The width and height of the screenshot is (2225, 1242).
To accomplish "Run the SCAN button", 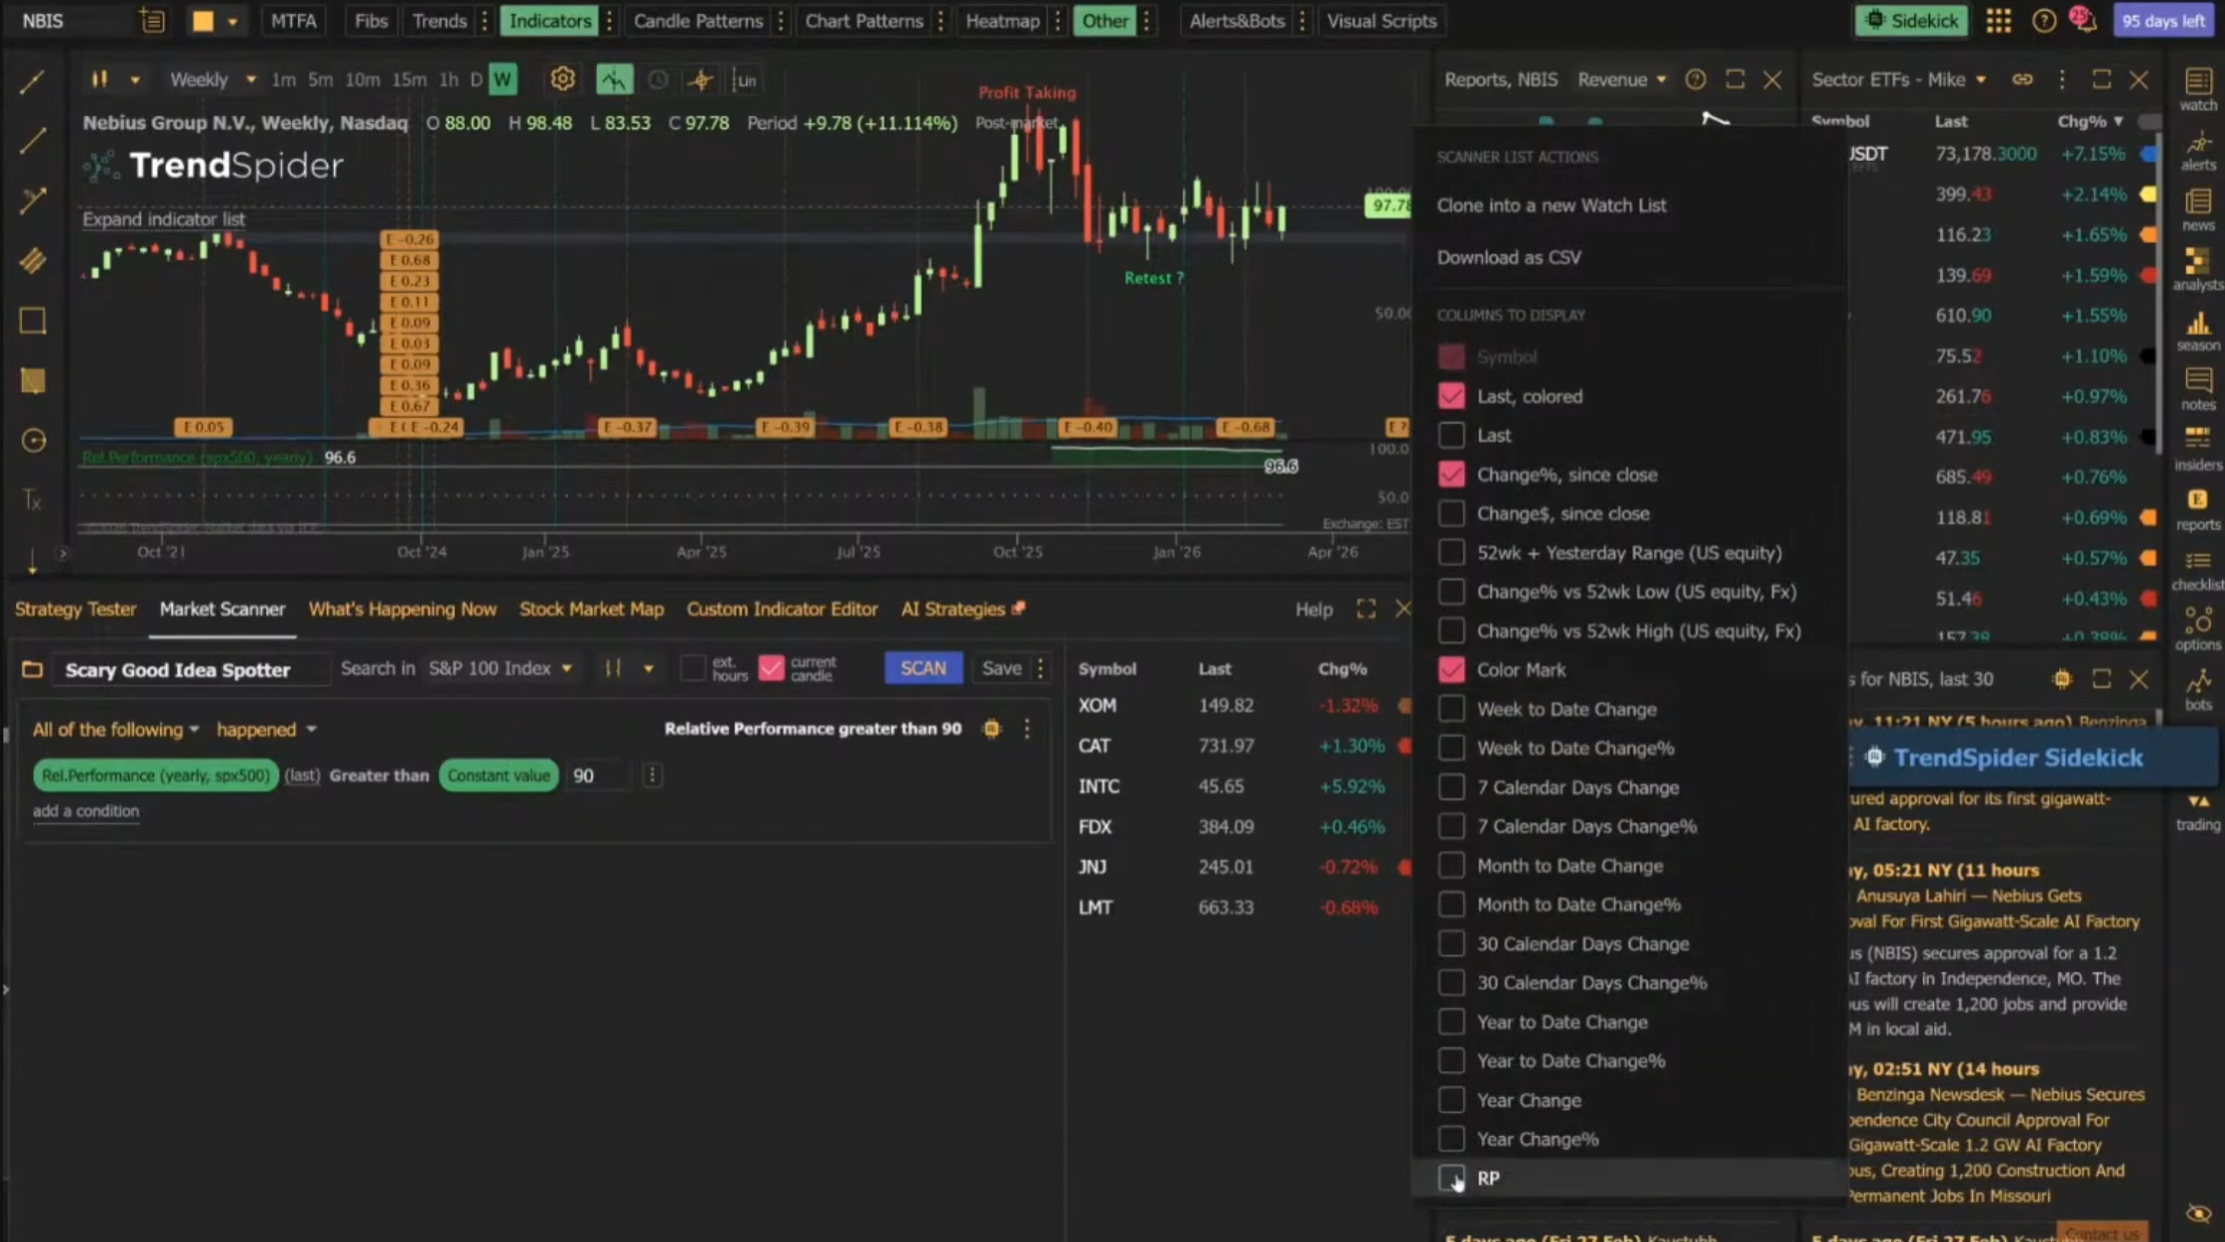I will (923, 667).
